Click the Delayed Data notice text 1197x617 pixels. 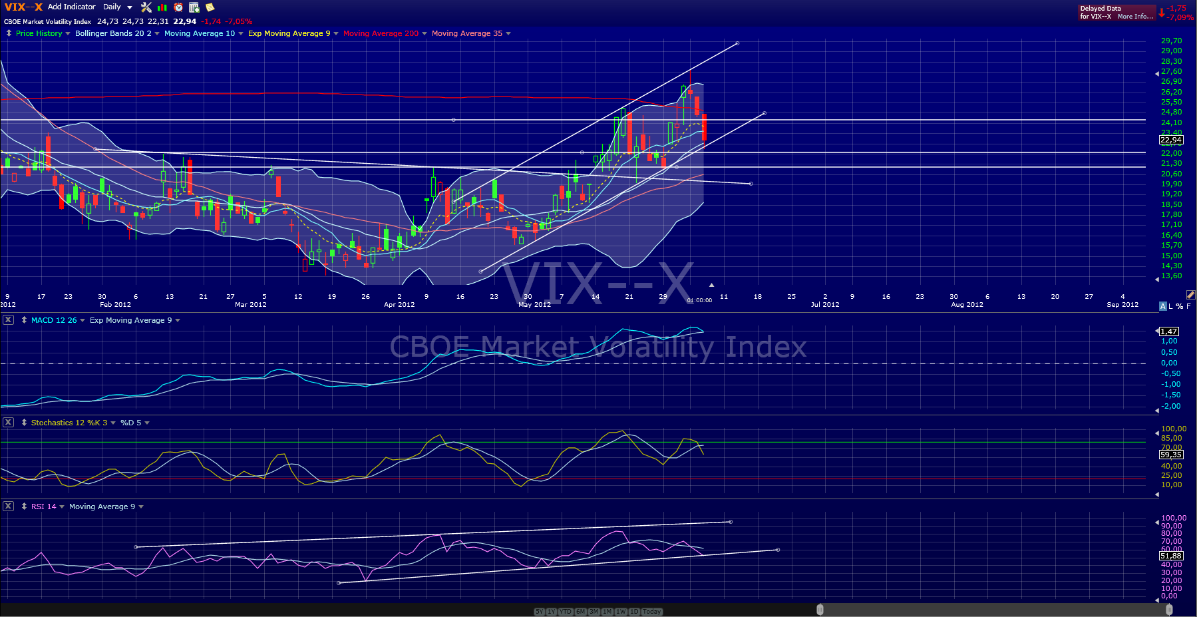(x=1101, y=9)
